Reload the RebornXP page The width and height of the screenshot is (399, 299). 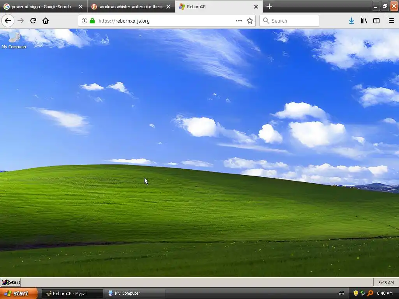click(33, 21)
